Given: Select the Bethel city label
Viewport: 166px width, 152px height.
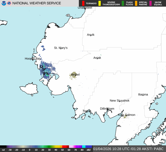Looking at the screenshot, I should [75, 75].
